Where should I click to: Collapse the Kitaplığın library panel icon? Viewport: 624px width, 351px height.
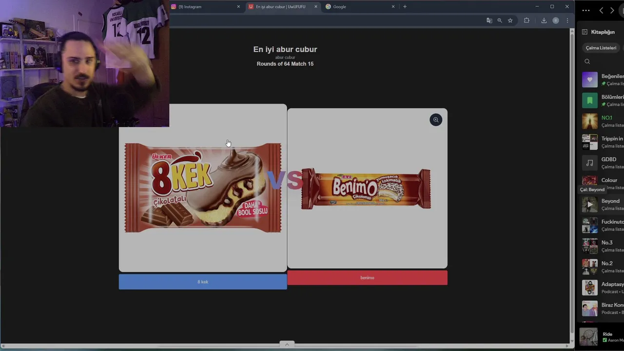585,32
